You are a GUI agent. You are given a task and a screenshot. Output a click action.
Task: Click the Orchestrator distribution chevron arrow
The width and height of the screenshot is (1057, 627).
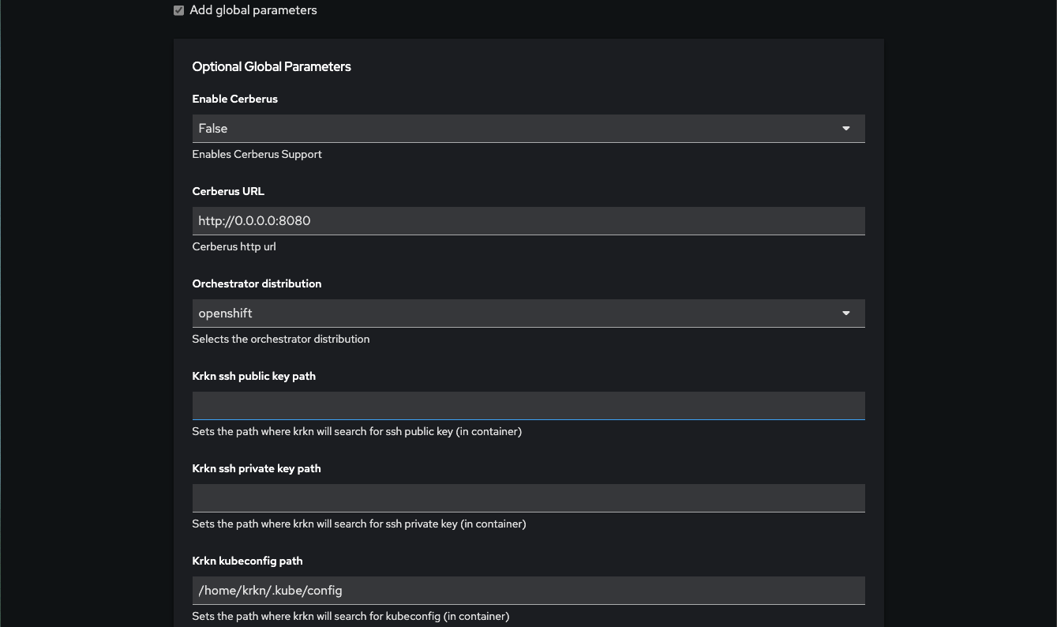pos(845,313)
